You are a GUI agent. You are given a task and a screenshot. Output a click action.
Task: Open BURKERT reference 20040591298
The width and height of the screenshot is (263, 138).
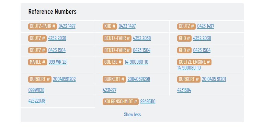pyautogui.click(x=139, y=79)
